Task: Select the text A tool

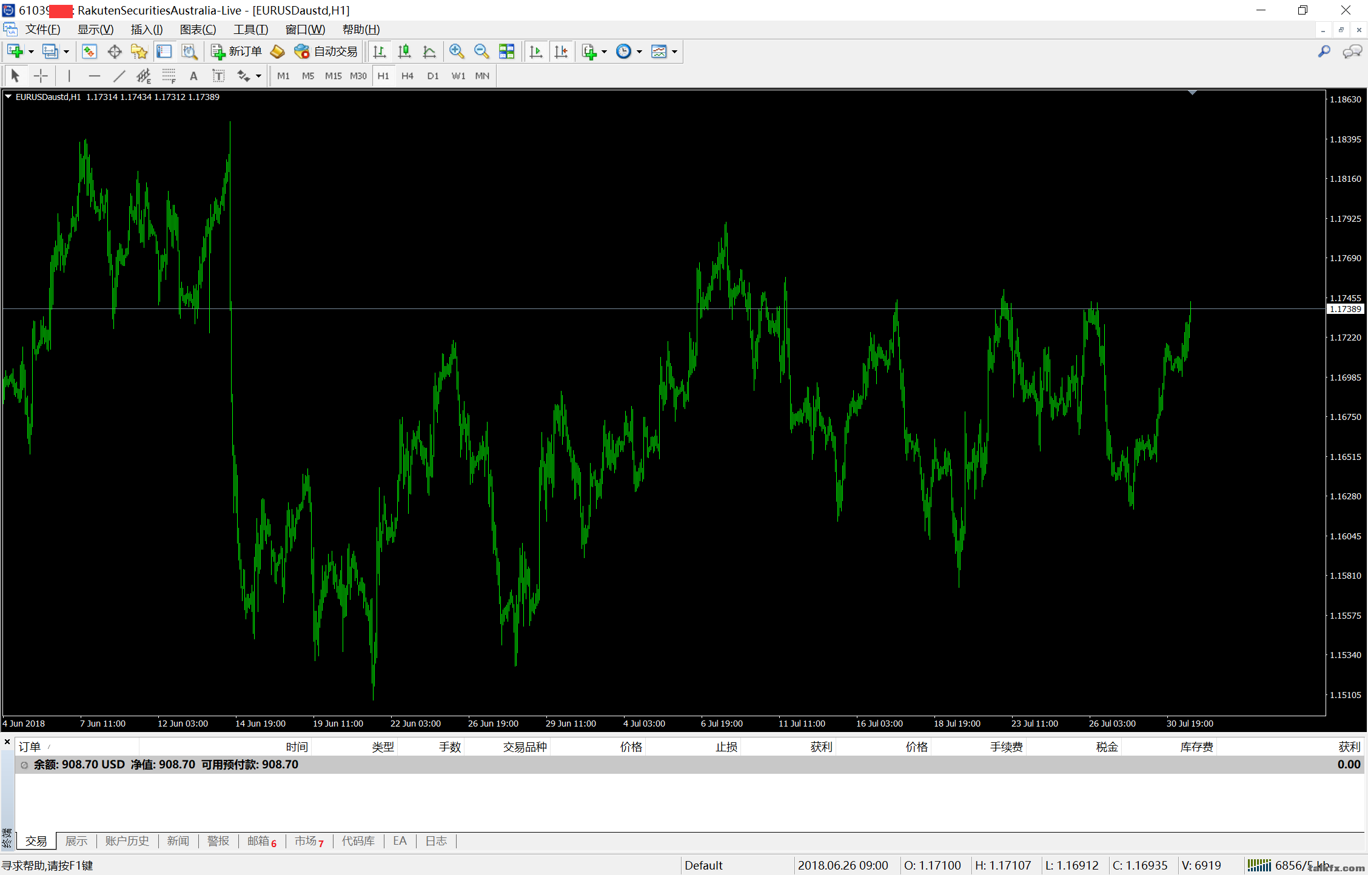Action: [x=193, y=76]
